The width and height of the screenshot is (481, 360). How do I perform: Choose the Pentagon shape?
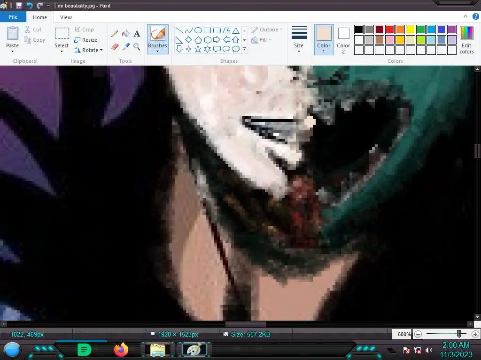coord(198,40)
